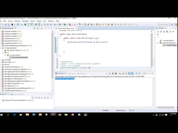Screen dimensions: 178x133
Task: Select the AngularCurdApp2 project
Action: [x=12, y=34]
